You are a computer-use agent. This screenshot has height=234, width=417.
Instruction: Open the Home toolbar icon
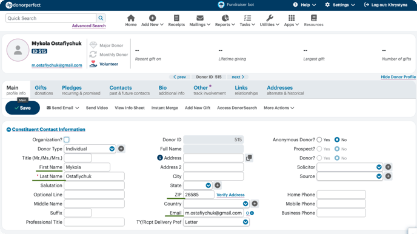coord(131,18)
